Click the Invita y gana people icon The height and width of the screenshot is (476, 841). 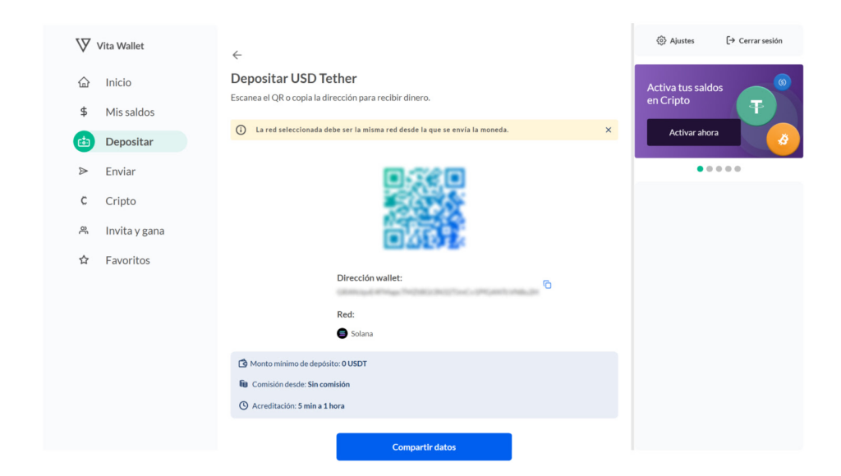tap(84, 231)
